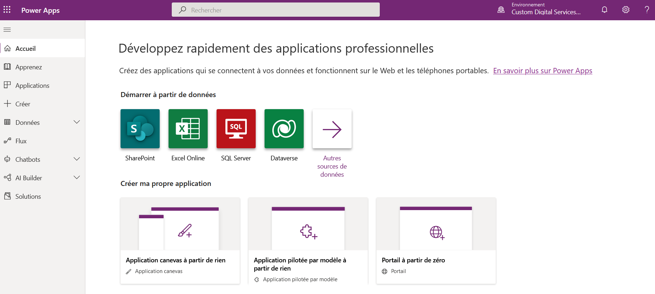The height and width of the screenshot is (294, 655).
Task: Click the Données table icon
Action: coord(7,122)
